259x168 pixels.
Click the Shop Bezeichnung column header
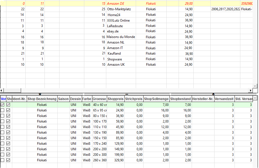(x=42, y=99)
